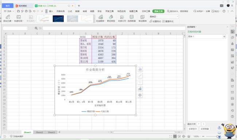Collapse the ribbon with the up chevron

coord(232,11)
